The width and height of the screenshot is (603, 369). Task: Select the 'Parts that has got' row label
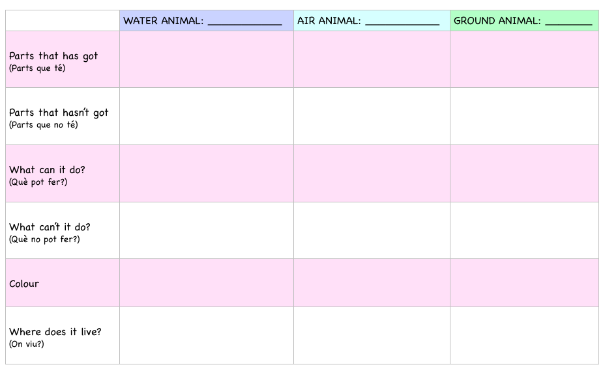pos(53,57)
